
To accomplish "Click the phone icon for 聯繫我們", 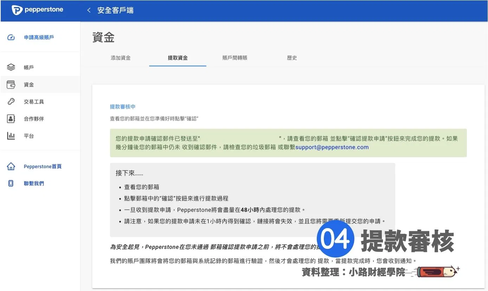I will 11,183.
